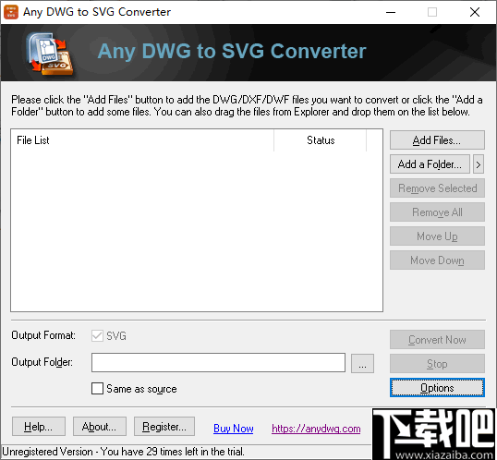Open the Help dialog
This screenshot has width=497, height=460.
(39, 427)
